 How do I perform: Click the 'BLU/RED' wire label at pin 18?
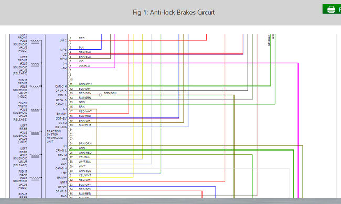tap(85, 116)
